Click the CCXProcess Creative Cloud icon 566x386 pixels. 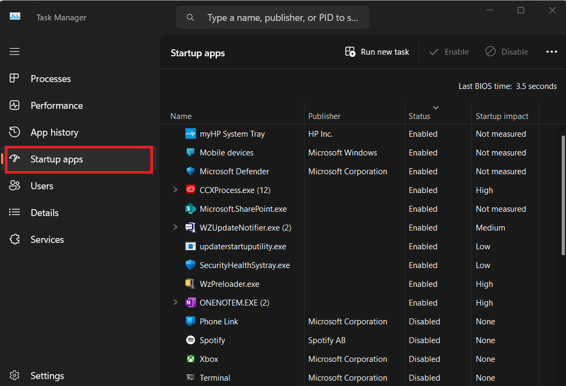tap(190, 190)
